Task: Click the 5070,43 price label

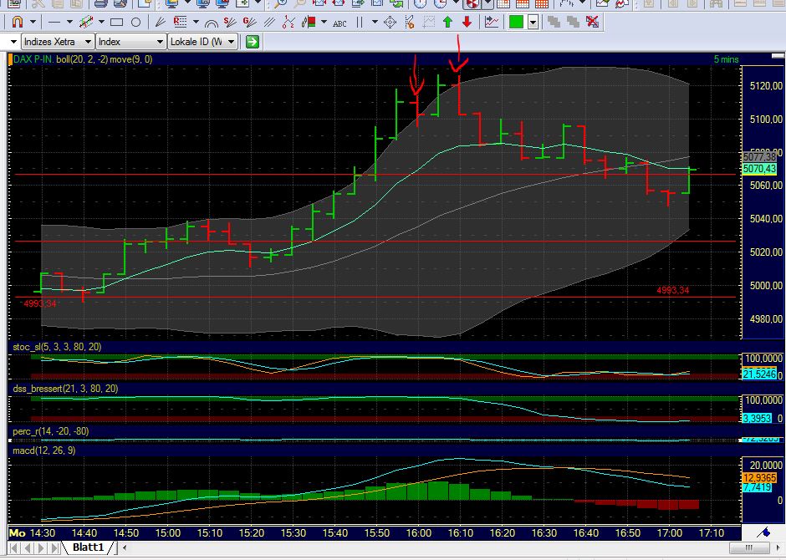Action: (758, 169)
